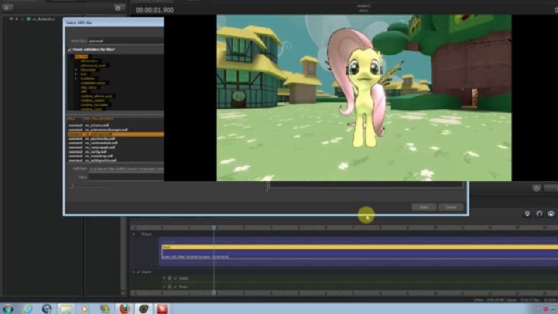The width and height of the screenshot is (558, 314).
Task: Click the rightmost round icon above the timeline
Action: tap(551, 214)
